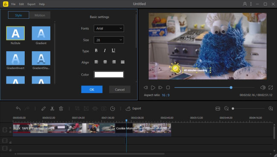Click the zoom frame tool icon
The width and height of the screenshot is (277, 157).
(x=86, y=108)
